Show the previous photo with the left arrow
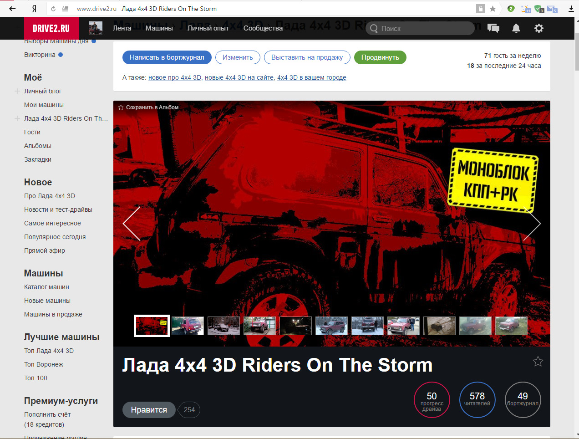This screenshot has width=579, height=439. pos(132,224)
